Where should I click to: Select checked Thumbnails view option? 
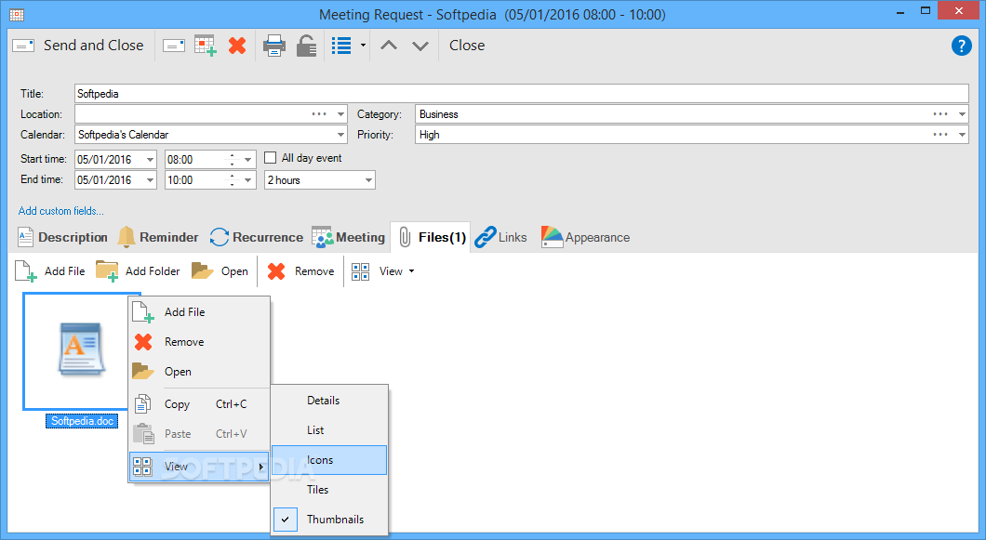tap(329, 520)
